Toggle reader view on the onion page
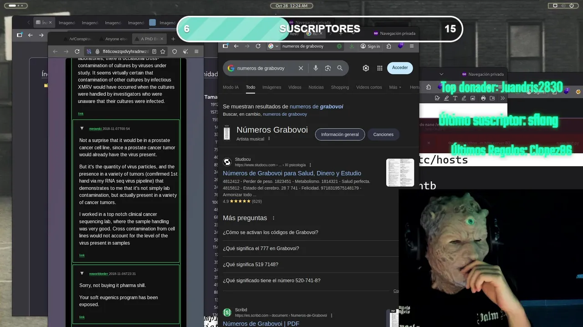The width and height of the screenshot is (583, 327). tap(154, 51)
